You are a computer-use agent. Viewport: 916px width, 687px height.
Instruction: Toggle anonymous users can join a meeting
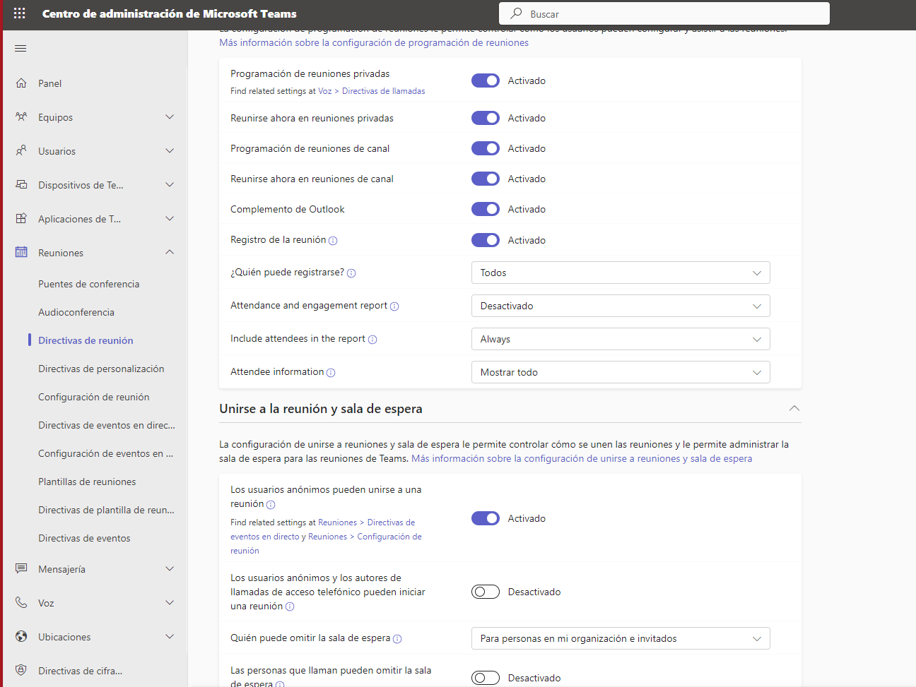(x=486, y=518)
